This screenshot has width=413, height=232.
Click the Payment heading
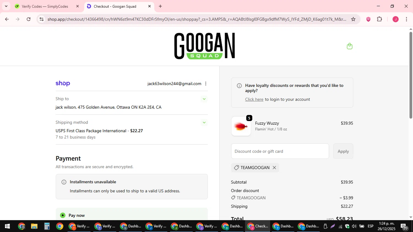pyautogui.click(x=68, y=159)
